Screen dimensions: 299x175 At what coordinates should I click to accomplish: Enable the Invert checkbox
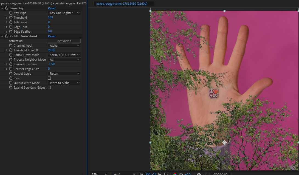49,78
